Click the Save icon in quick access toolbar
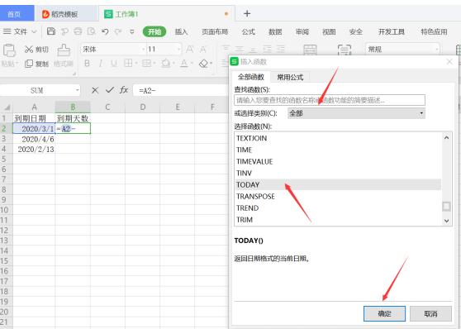 pos(51,31)
